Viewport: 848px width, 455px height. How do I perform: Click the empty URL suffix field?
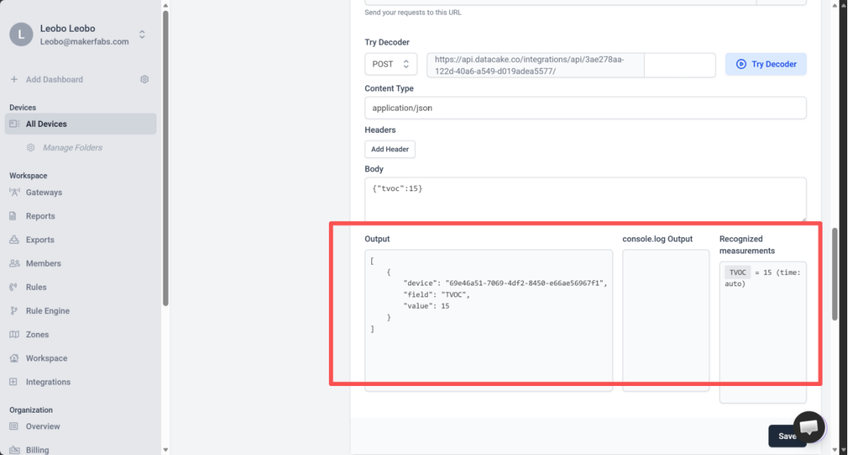click(x=680, y=65)
